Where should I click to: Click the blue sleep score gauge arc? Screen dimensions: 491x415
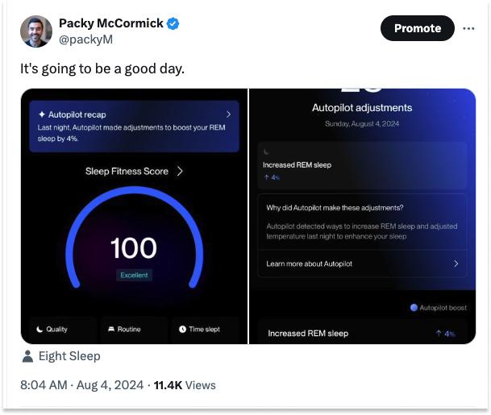pos(71,243)
